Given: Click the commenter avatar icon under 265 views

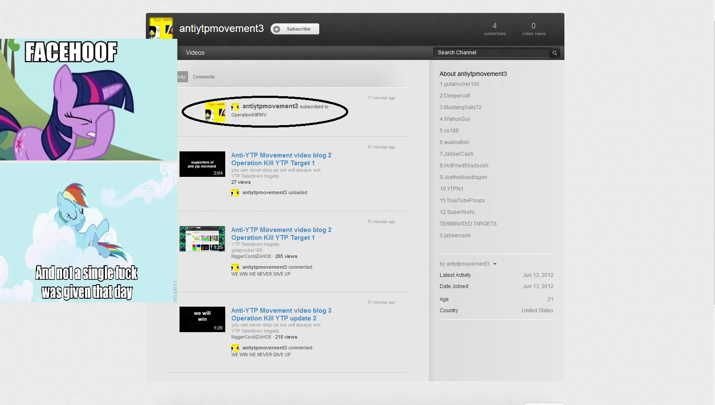Looking at the screenshot, I should (x=235, y=267).
